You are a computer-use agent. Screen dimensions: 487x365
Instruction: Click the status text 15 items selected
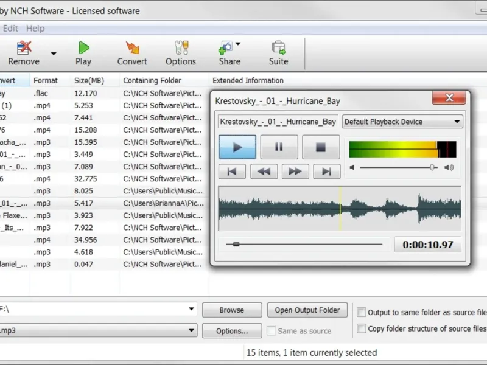(x=312, y=353)
